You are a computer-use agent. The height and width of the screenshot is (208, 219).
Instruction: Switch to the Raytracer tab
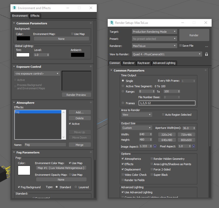tap(144, 63)
